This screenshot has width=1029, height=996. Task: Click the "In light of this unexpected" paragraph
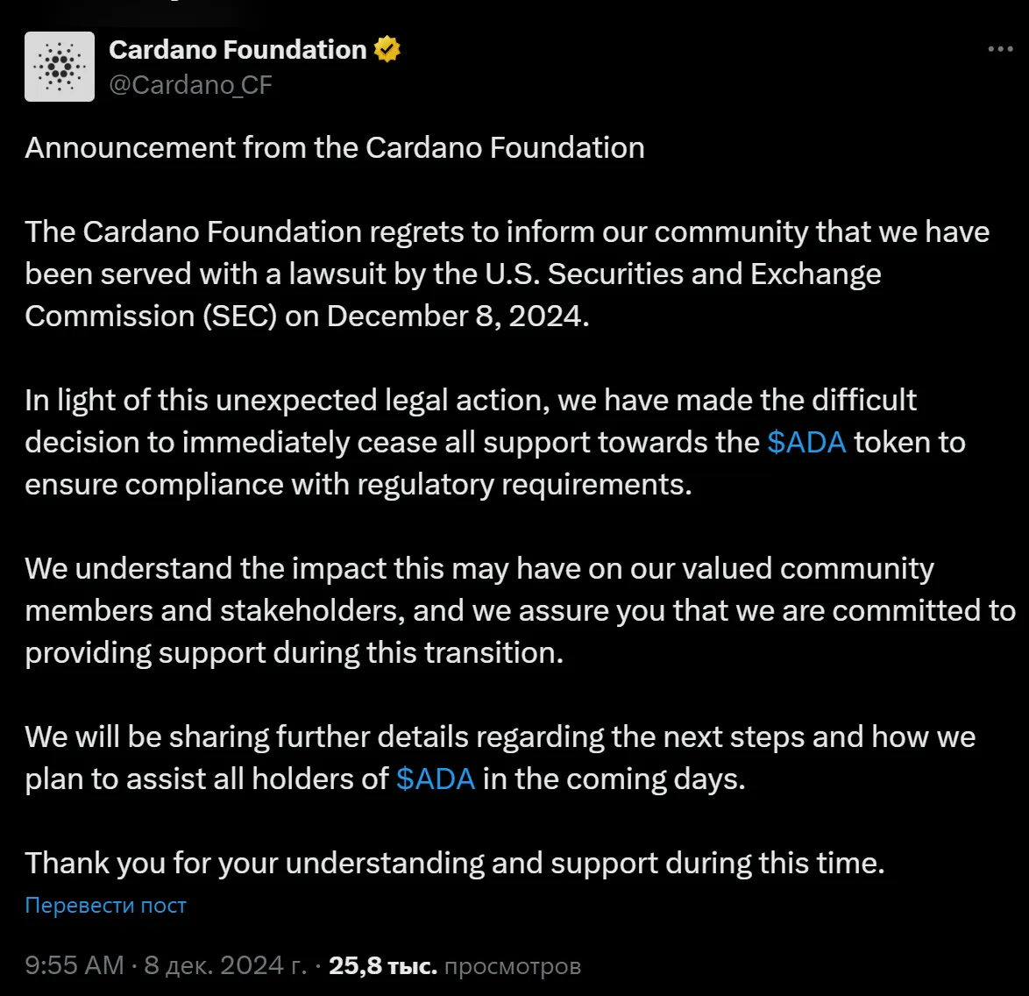(470, 401)
